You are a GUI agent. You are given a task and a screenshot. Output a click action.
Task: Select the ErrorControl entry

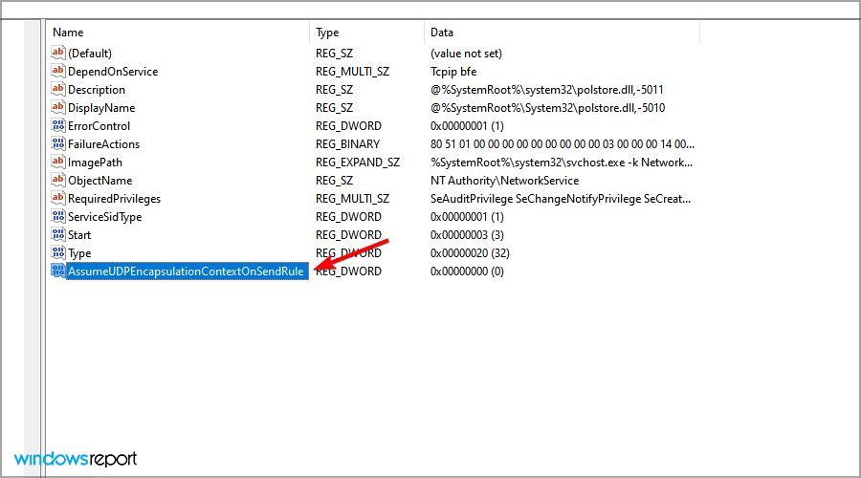pyautogui.click(x=99, y=125)
